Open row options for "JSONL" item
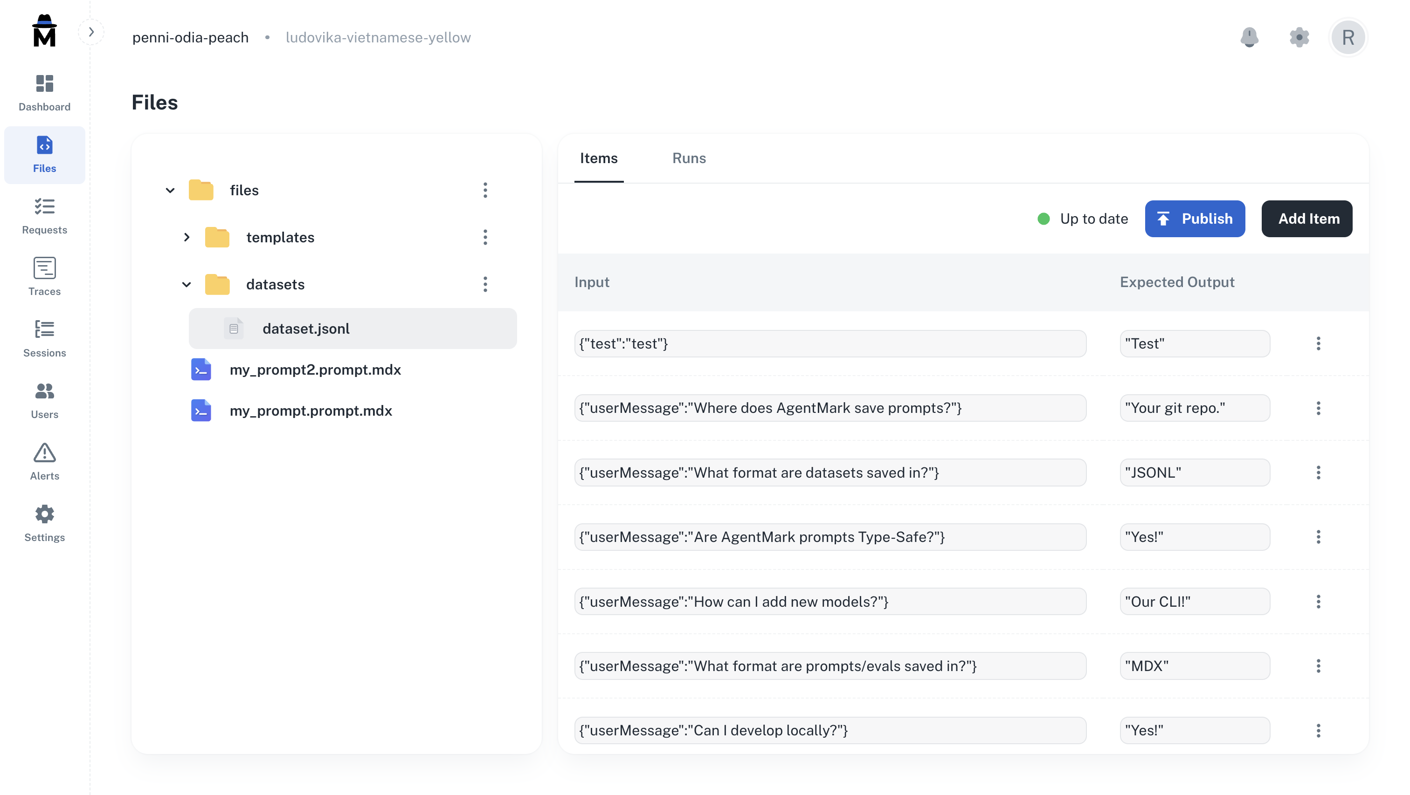Viewport: 1410px width, 795px height. coord(1318,473)
